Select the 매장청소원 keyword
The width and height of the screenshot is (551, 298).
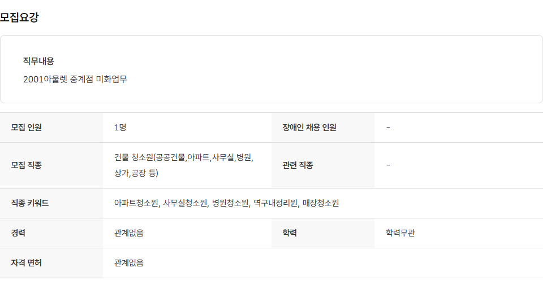321,203
